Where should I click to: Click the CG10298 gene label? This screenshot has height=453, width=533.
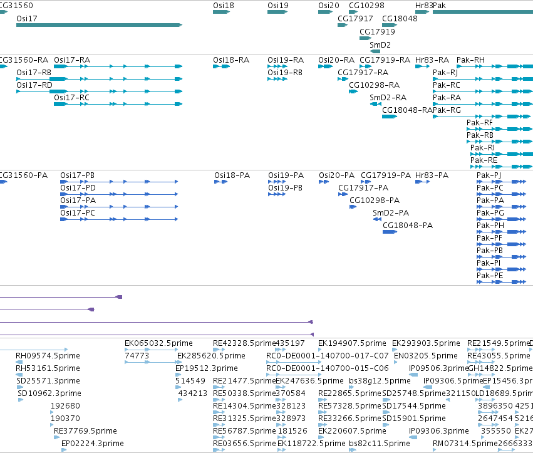366,6
